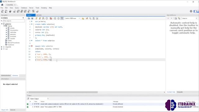Image resolution: width=199 pixels, height=112 pixels.
Task: Click create new schema toolbar icon
Action: [x=15, y=11]
